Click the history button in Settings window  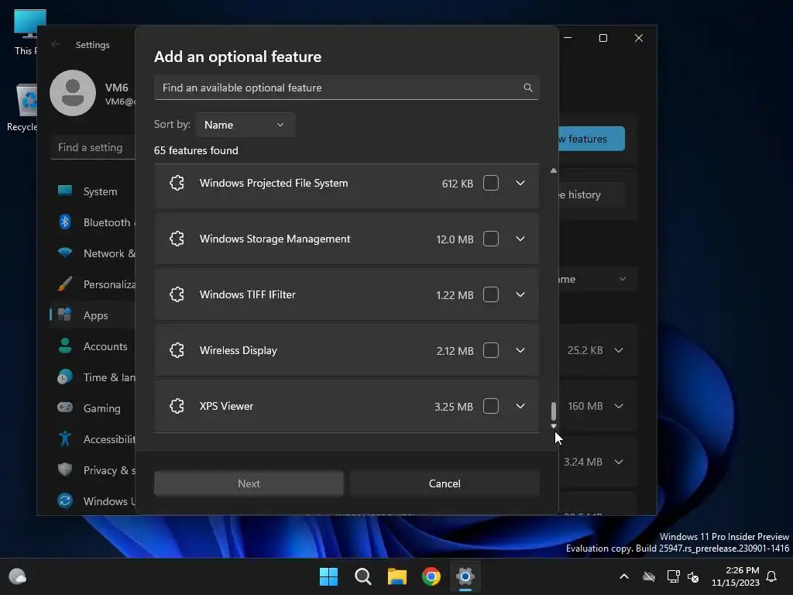pos(591,194)
